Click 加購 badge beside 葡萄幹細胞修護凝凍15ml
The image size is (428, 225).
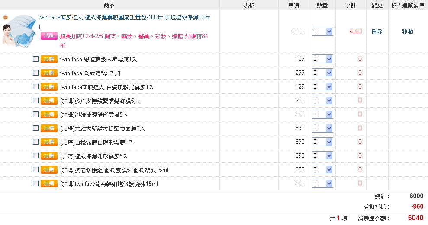coord(49,183)
